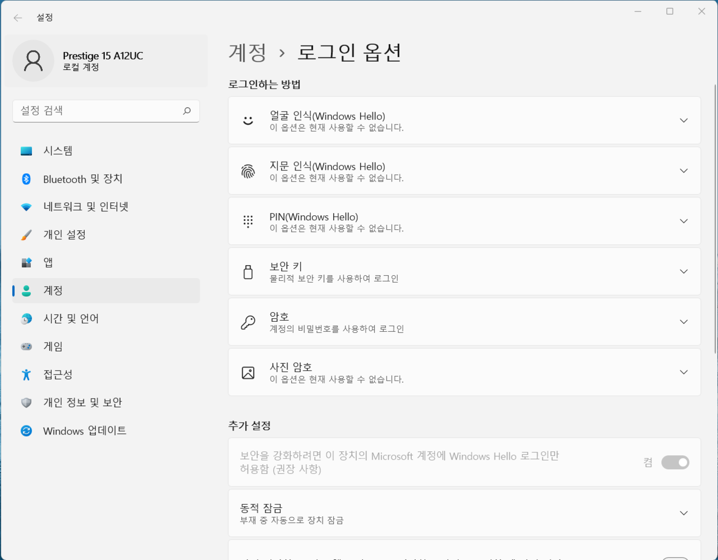
Task: Click the 설정 검색 search field
Action: coord(98,111)
